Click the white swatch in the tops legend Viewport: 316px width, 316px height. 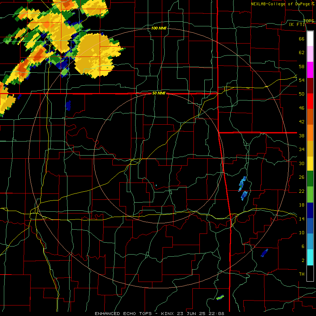pos(310,39)
